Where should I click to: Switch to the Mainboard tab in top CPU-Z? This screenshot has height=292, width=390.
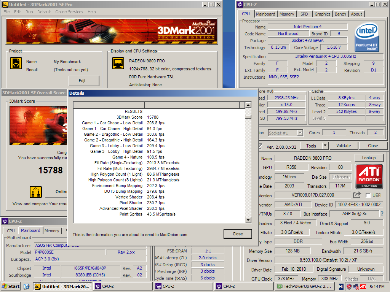tap(265, 14)
